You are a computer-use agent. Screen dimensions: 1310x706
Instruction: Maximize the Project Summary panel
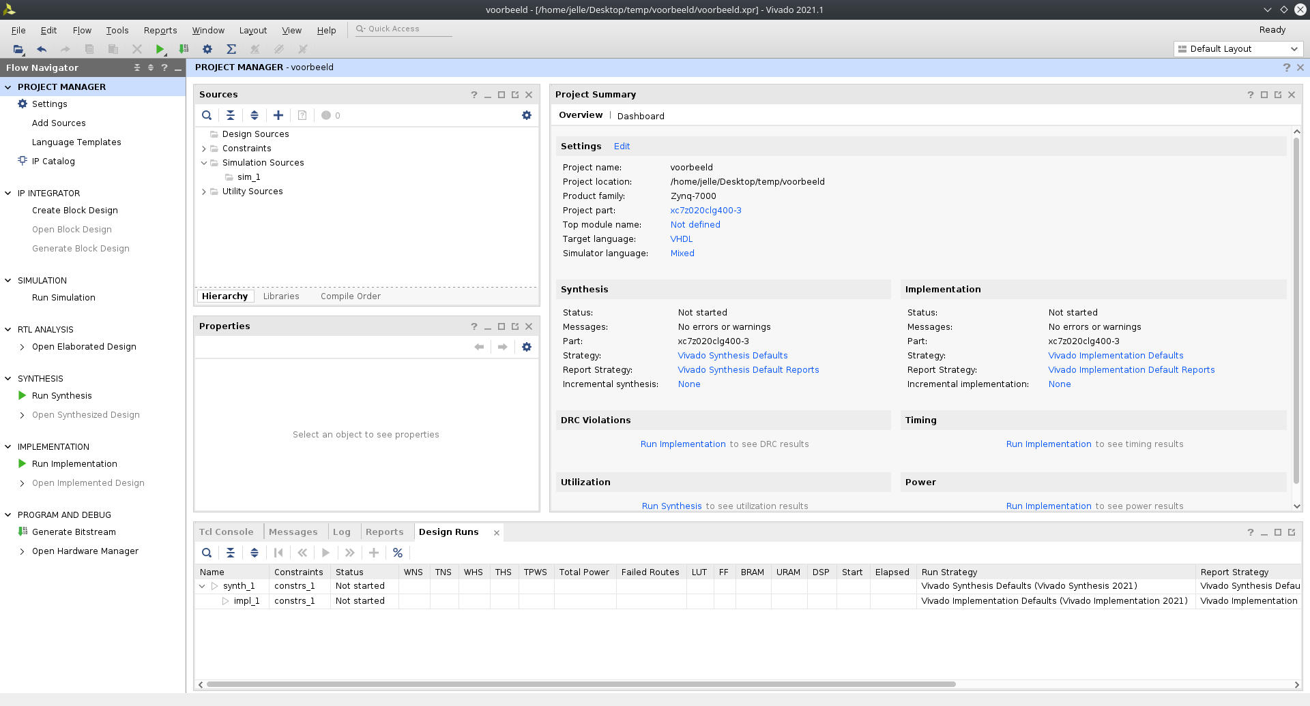1264,95
